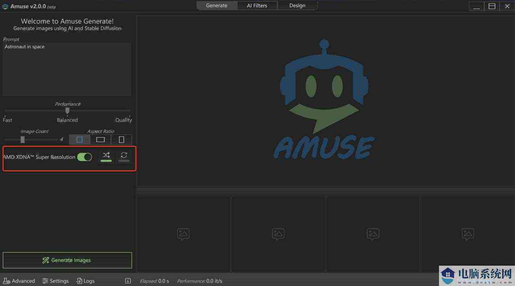515x286 pixels.
Task: Minimize the Amuse window
Action: (476, 6)
